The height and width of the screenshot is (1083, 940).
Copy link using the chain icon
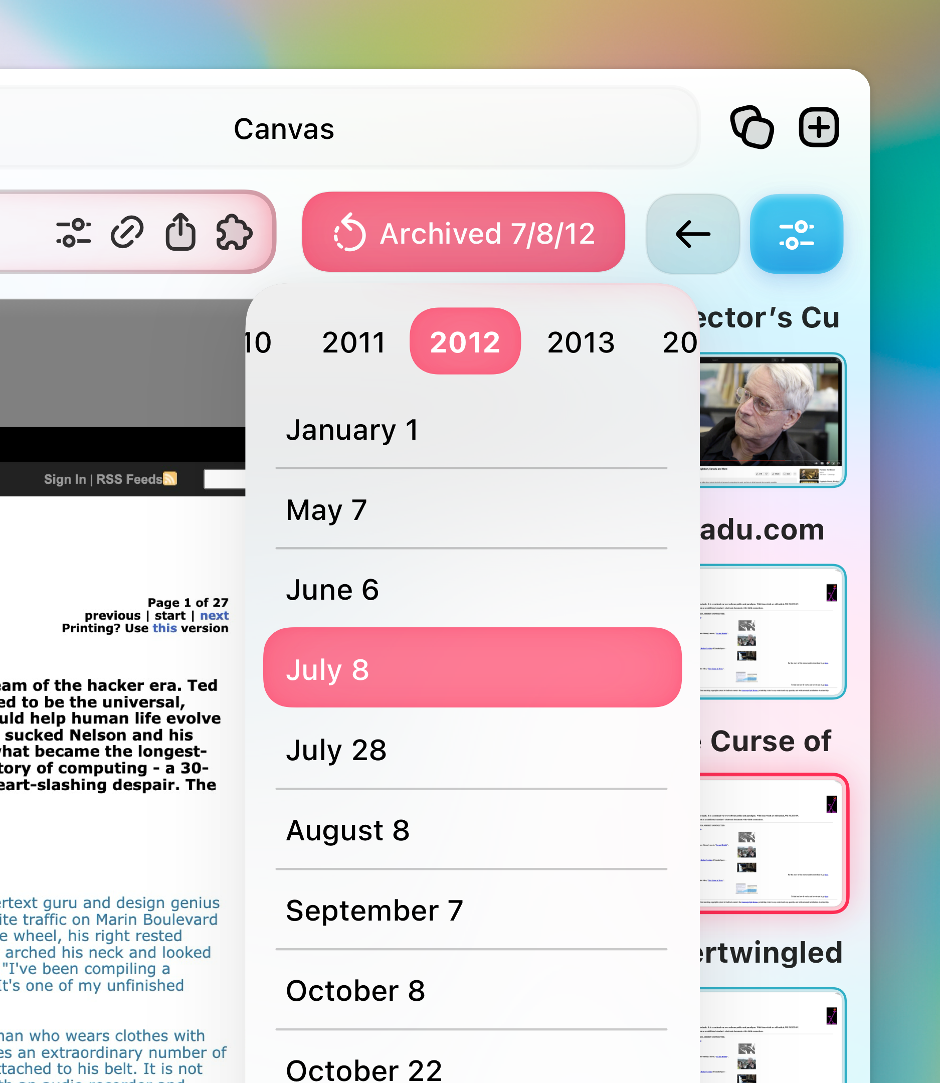[127, 232]
